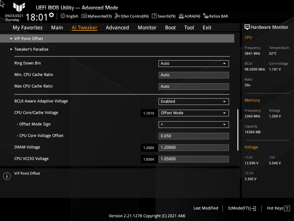The width and height of the screenshot is (294, 221).
Task: Click the 18:01 clock display
Action: [x=36, y=17]
